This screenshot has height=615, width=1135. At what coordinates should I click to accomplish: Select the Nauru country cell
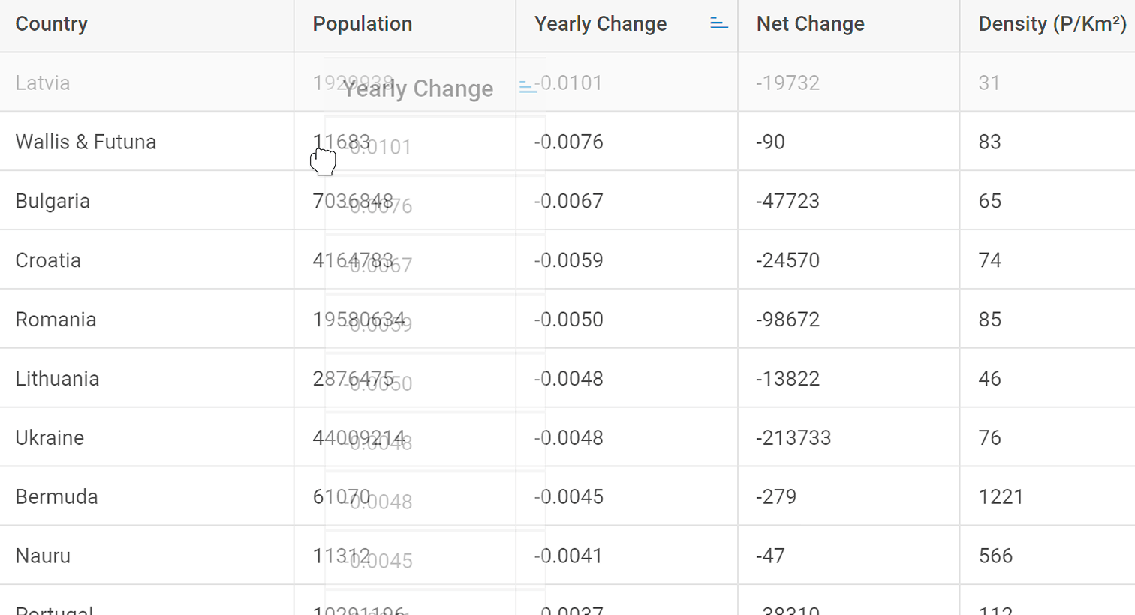146,556
